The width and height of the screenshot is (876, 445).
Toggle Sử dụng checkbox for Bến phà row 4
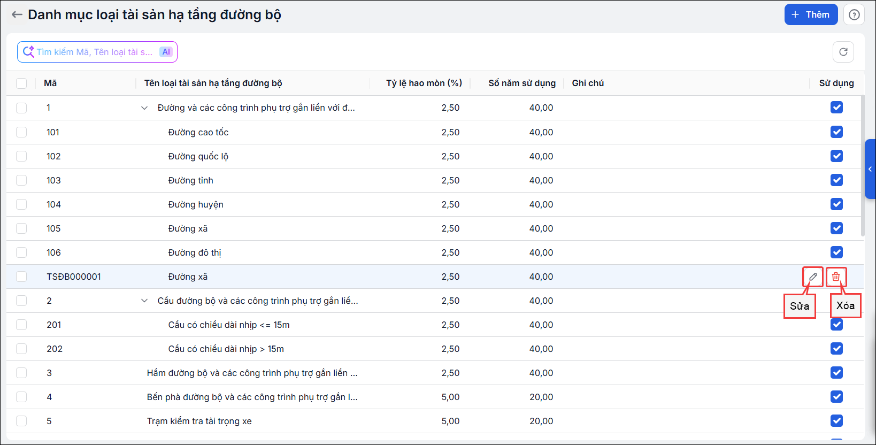(836, 396)
